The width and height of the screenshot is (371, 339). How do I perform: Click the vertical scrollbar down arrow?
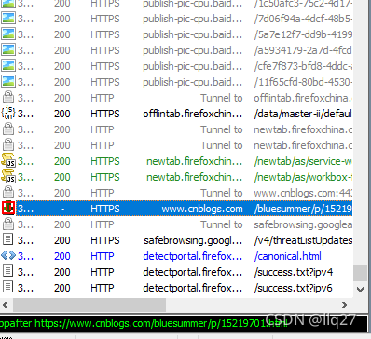(361, 290)
